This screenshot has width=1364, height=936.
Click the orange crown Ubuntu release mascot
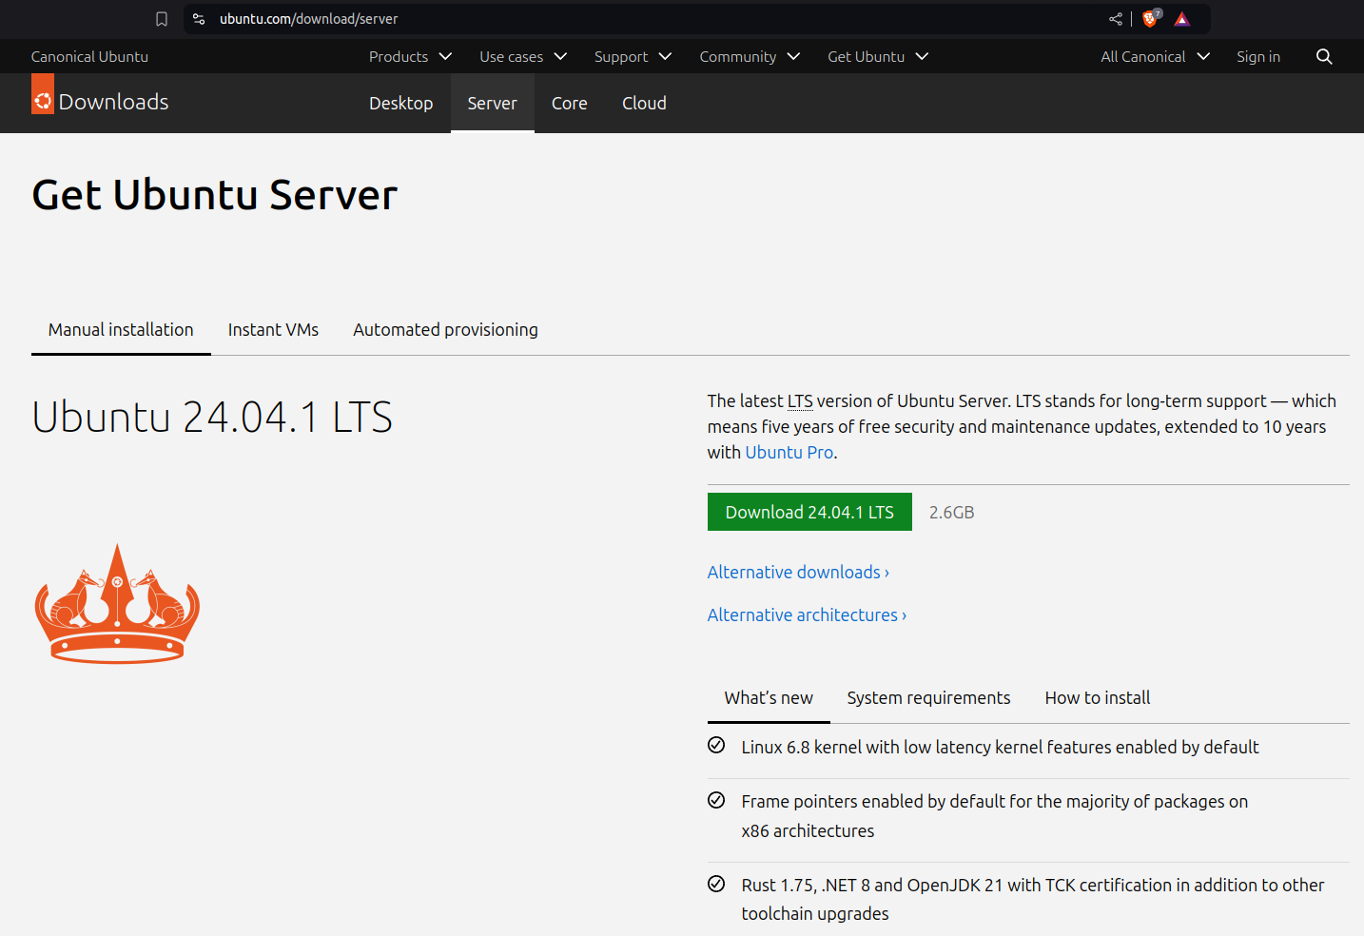tap(117, 603)
